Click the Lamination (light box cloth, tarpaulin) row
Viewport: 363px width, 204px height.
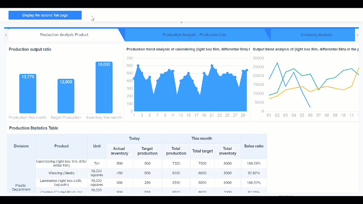(x=61, y=182)
